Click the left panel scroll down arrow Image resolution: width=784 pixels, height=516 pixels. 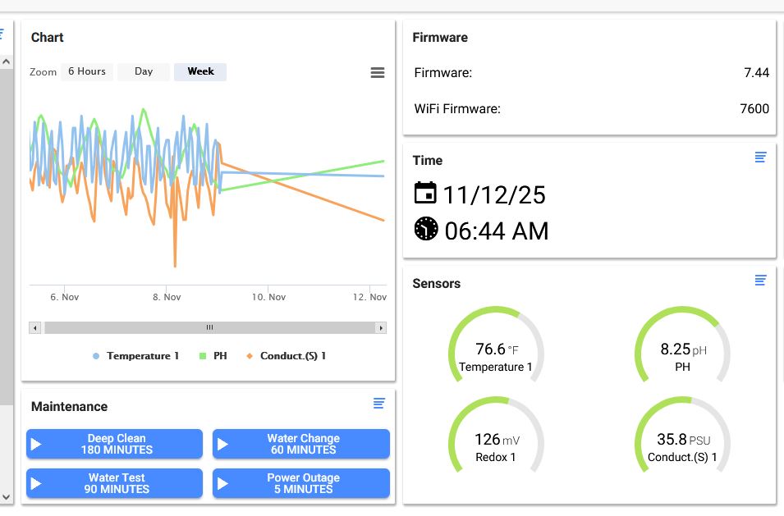pyautogui.click(x=7, y=497)
